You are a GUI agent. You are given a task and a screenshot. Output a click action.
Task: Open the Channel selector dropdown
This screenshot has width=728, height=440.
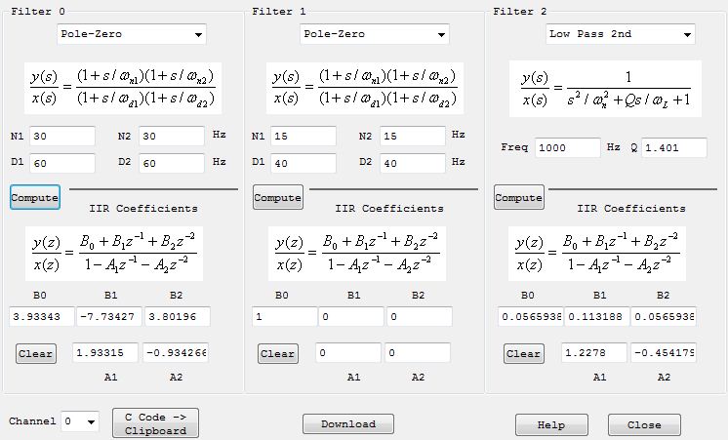tap(80, 421)
